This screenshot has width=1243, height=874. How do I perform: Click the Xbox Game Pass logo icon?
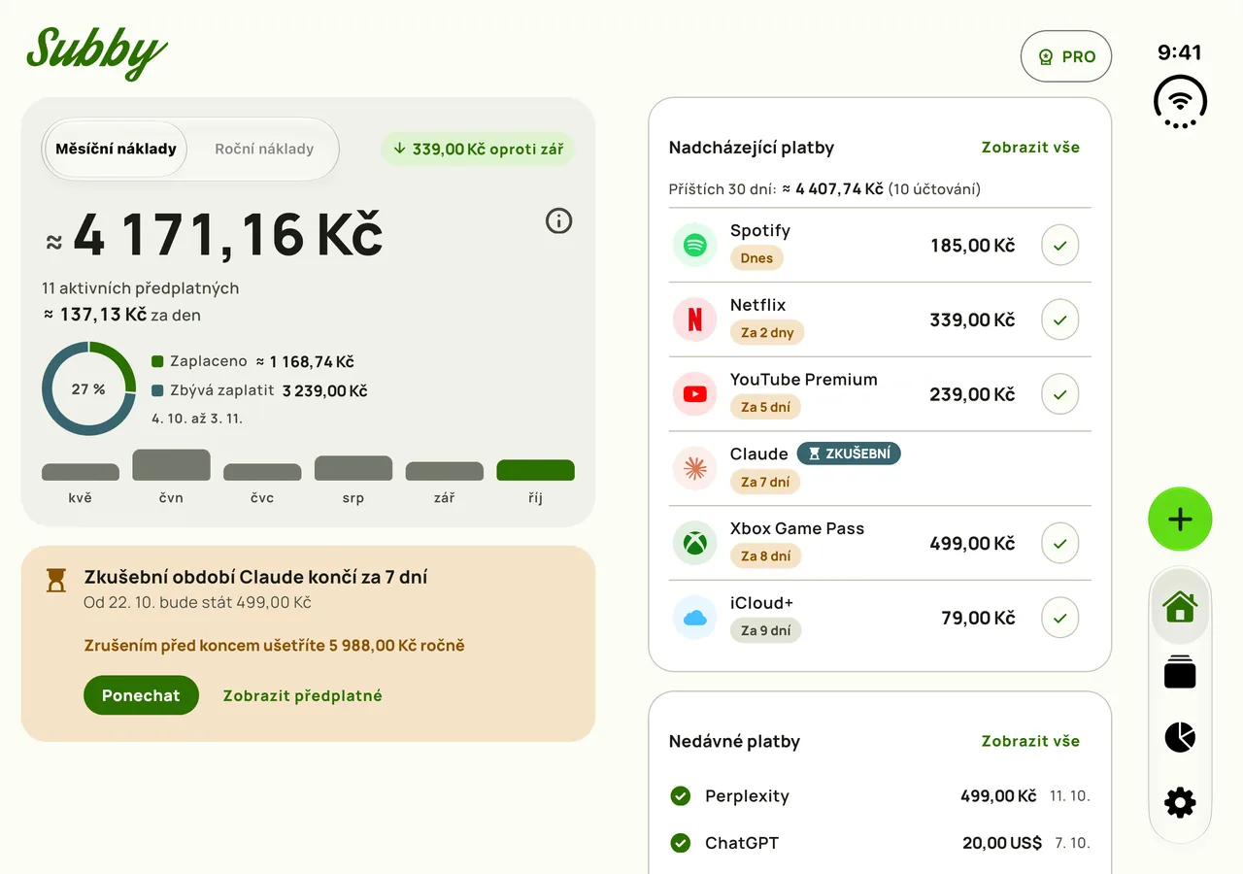[694, 543]
